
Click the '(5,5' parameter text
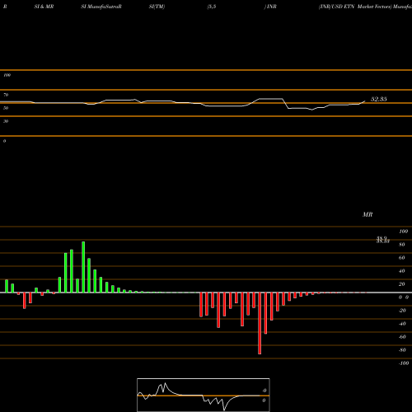pos(212,7)
